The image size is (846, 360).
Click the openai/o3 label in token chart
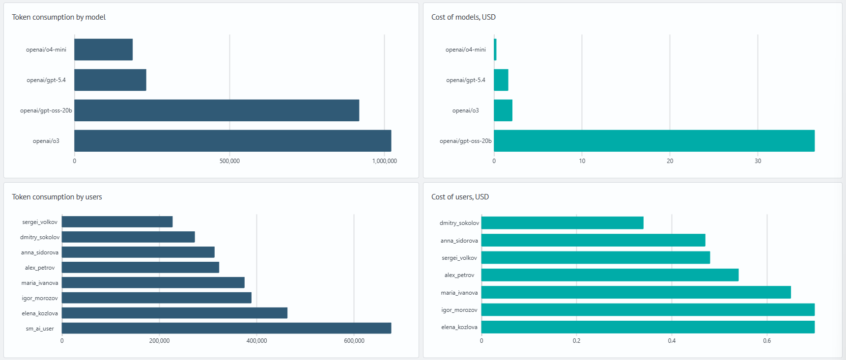click(46, 141)
